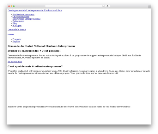Click heading C'est quoi devenir étudiant-entrepreneur?

[35, 67]
